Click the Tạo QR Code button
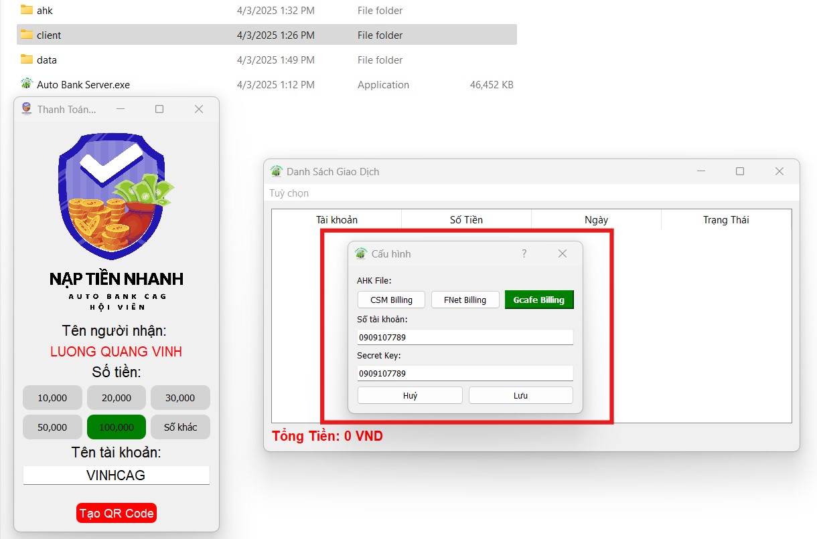This screenshot has height=539, width=817. tap(116, 512)
